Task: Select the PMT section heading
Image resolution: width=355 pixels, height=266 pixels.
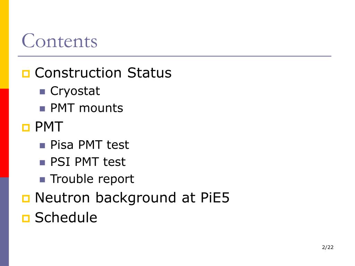Action: 49,127
